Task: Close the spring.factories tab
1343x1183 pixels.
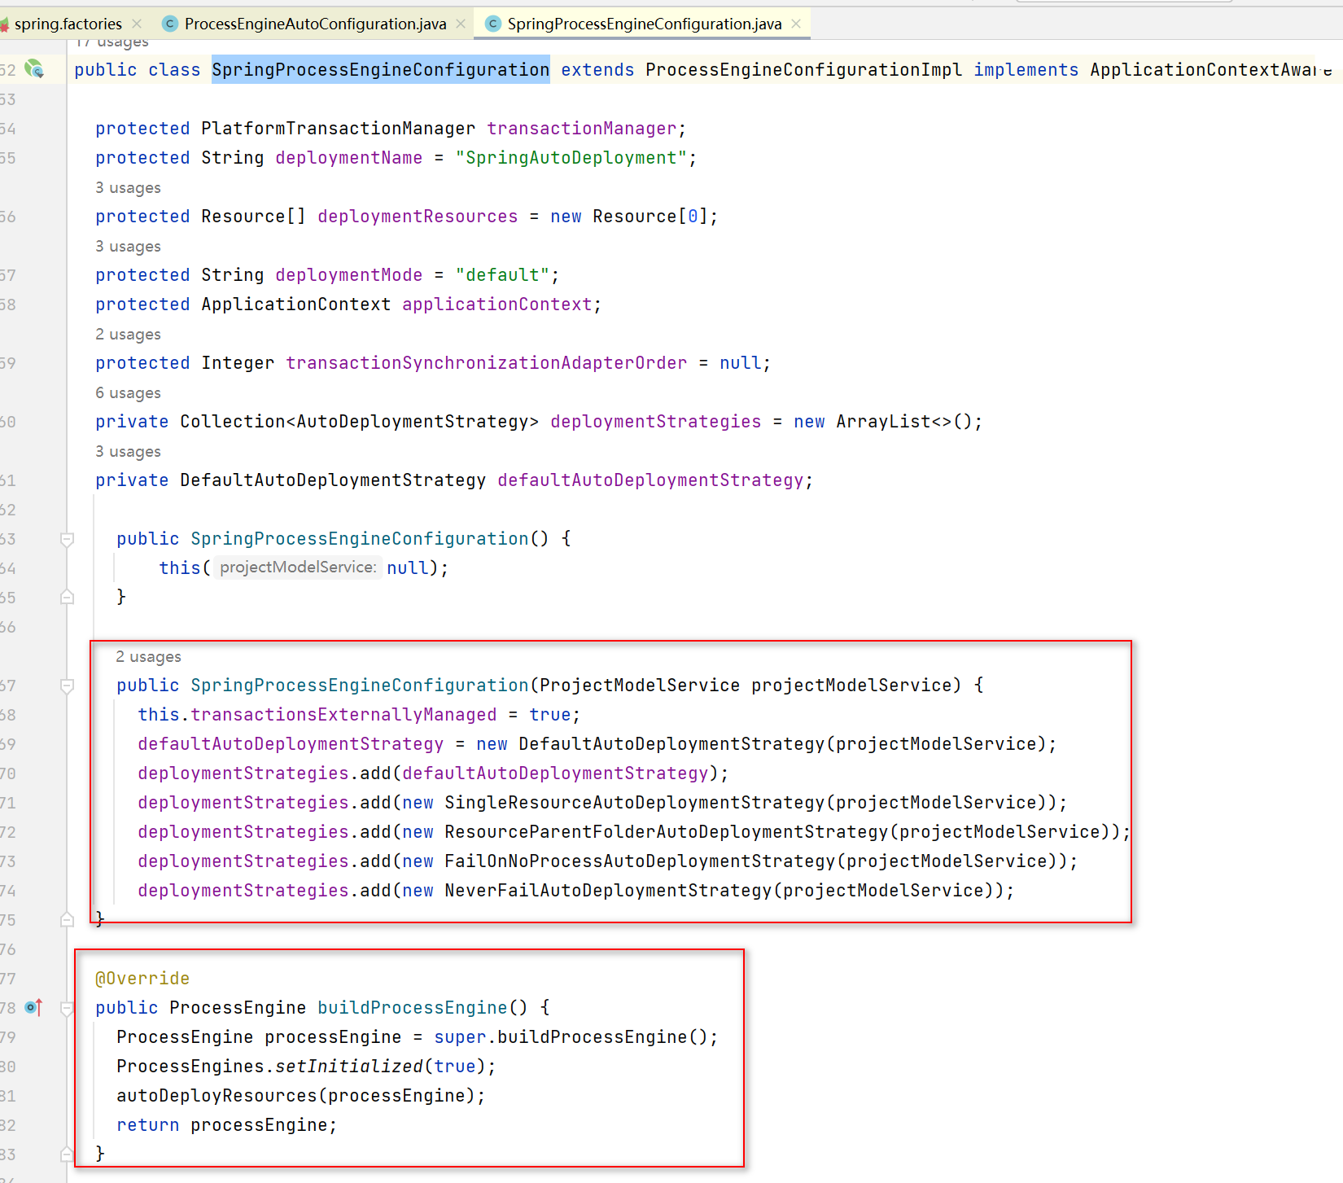Action: pos(137,24)
